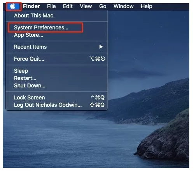Screen dimensions: 194x171
Task: Select Log Out Nicholas Godwin…
Action: [57, 105]
